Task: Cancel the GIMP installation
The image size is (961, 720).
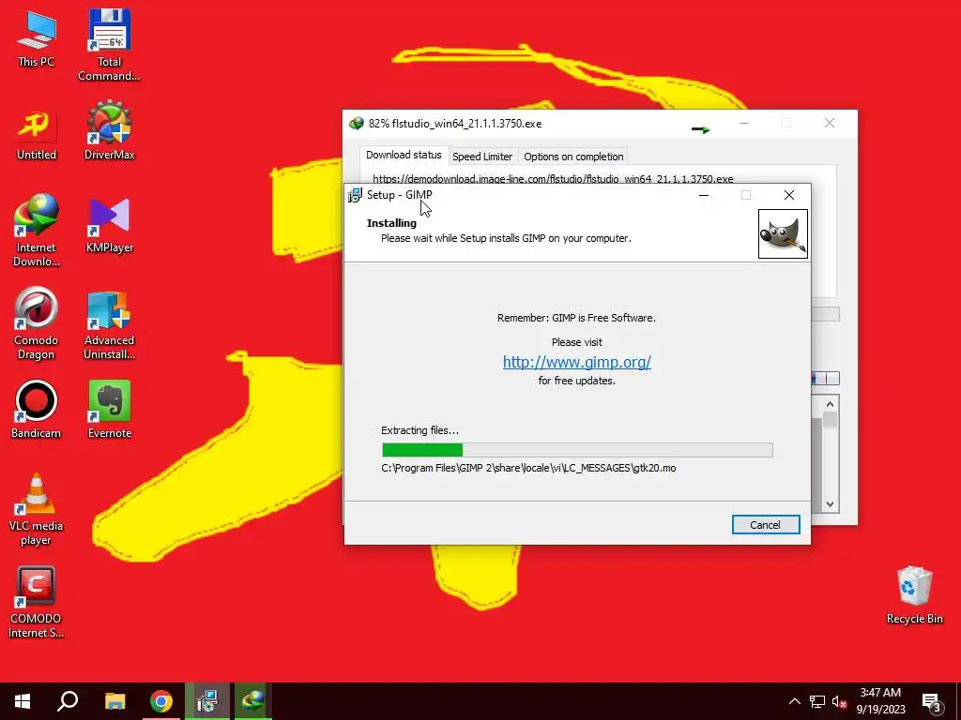Action: 766,525
